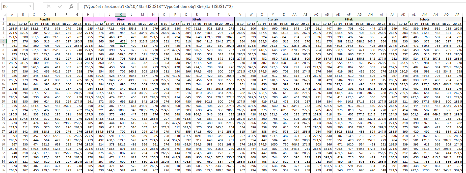The image size is (466, 173).
Task: Click the three-dot name box resize handle
Action: (x=38, y=6)
